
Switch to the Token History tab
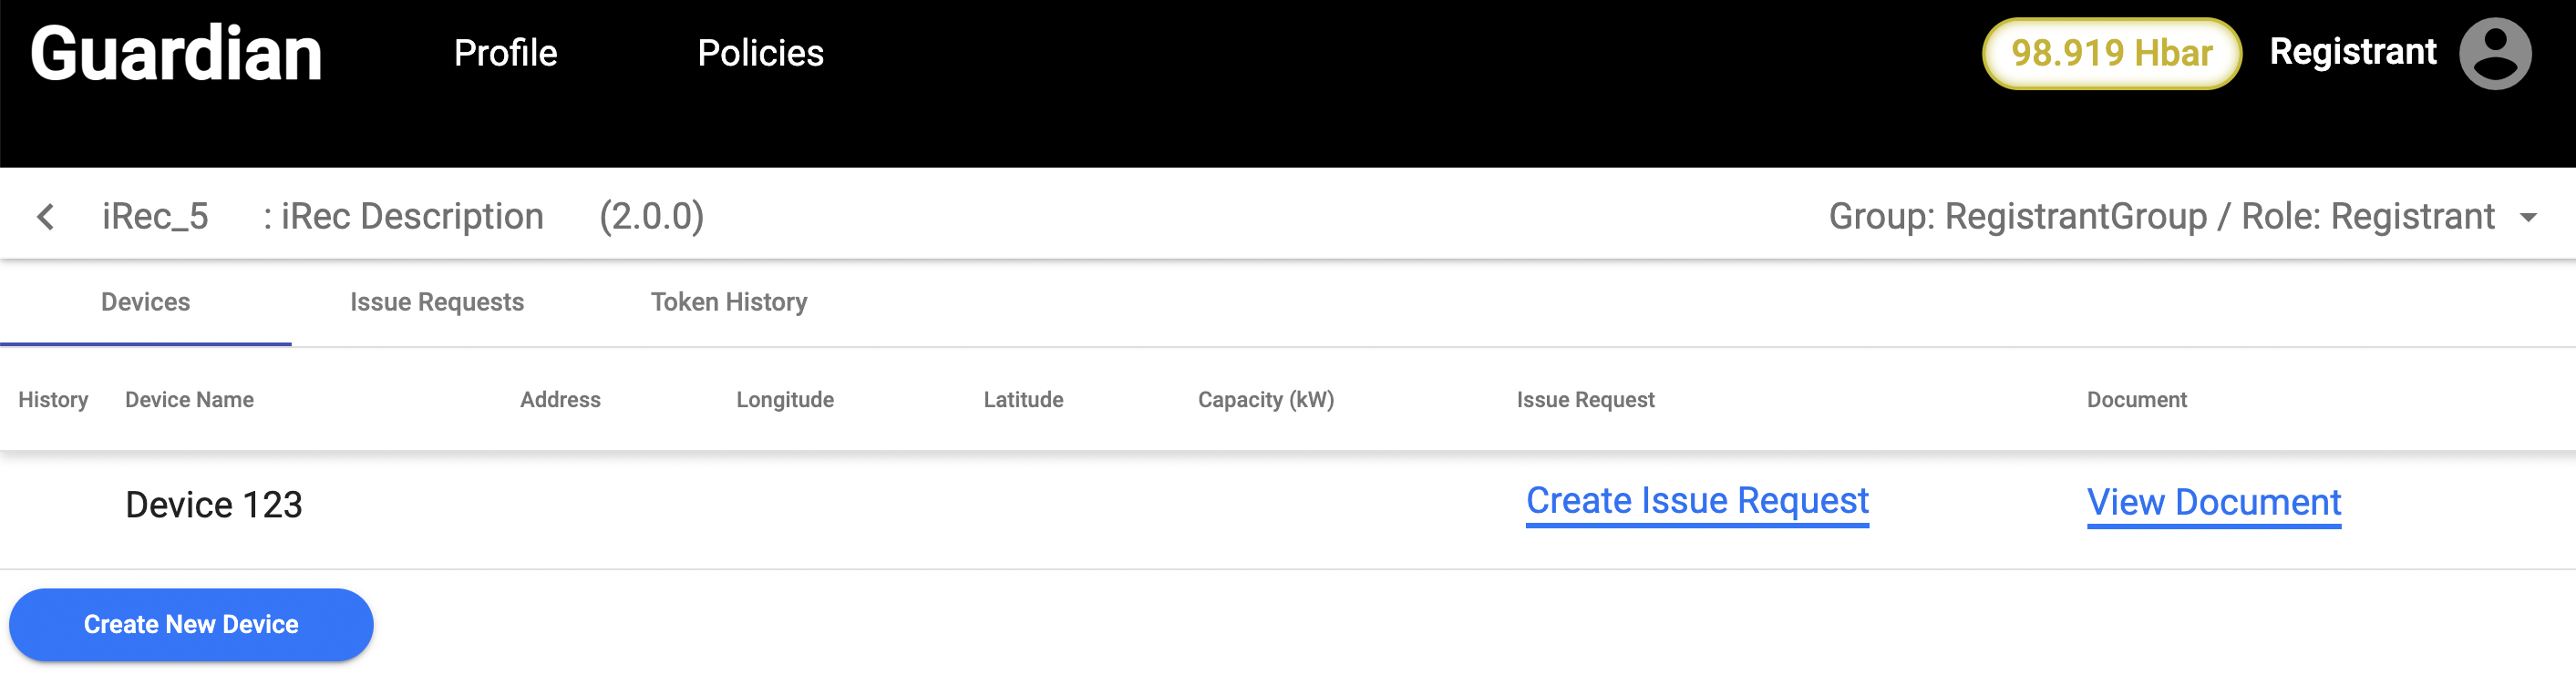[728, 302]
